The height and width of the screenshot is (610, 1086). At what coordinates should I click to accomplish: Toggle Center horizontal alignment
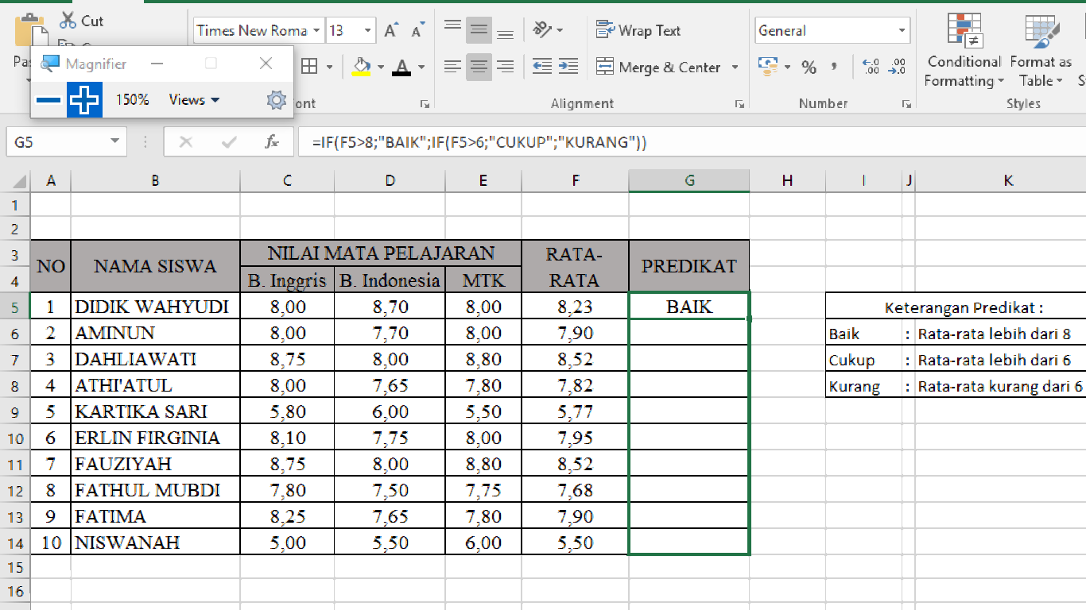click(x=479, y=67)
